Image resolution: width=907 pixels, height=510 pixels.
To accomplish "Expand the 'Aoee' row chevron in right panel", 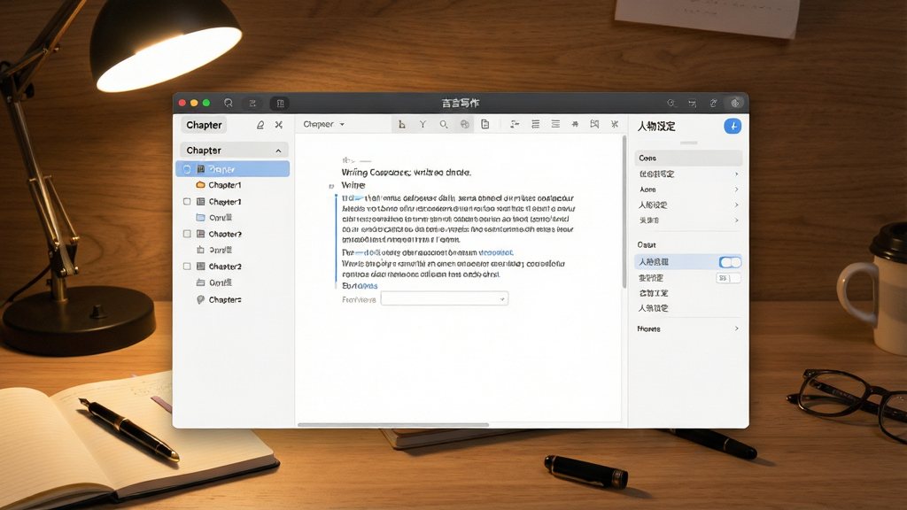I will coord(736,189).
